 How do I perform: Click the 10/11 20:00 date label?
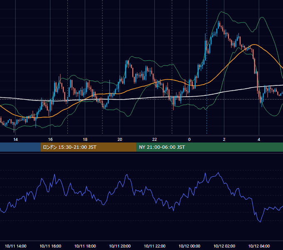click(x=120, y=246)
